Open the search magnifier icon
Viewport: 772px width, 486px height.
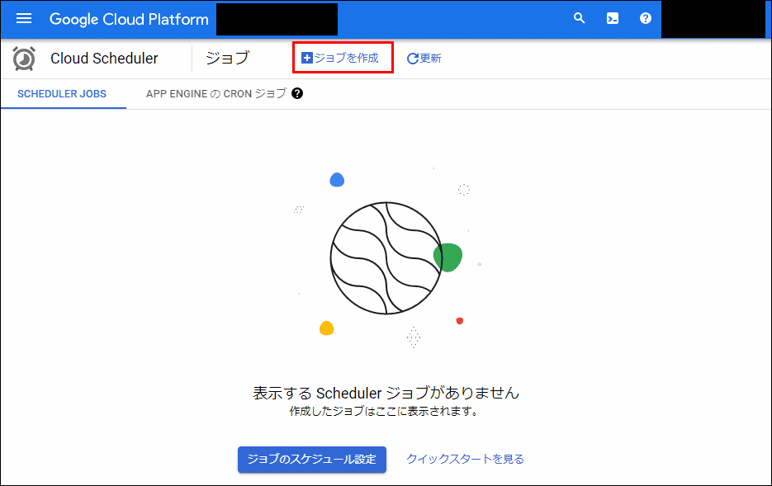pyautogui.click(x=579, y=19)
